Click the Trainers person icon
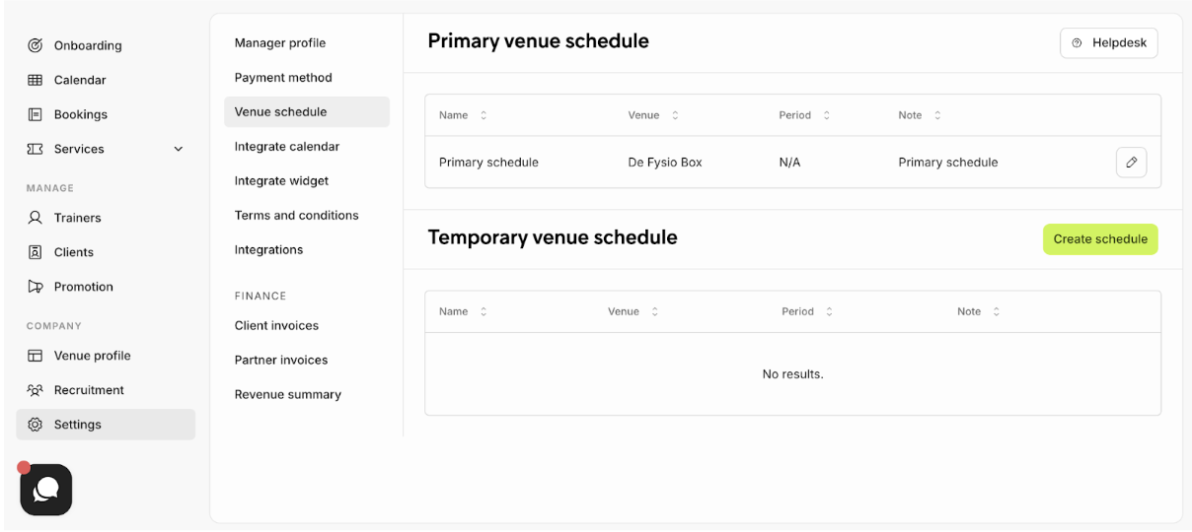1192x532 pixels. (36, 218)
